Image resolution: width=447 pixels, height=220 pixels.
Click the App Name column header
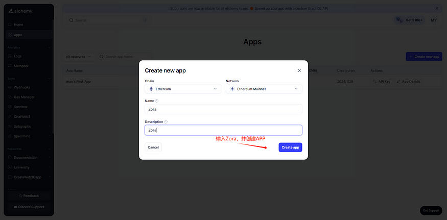tap(75, 70)
